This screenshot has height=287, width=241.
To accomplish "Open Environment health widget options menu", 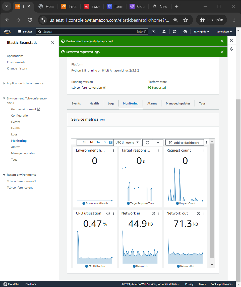I will [113, 151].
